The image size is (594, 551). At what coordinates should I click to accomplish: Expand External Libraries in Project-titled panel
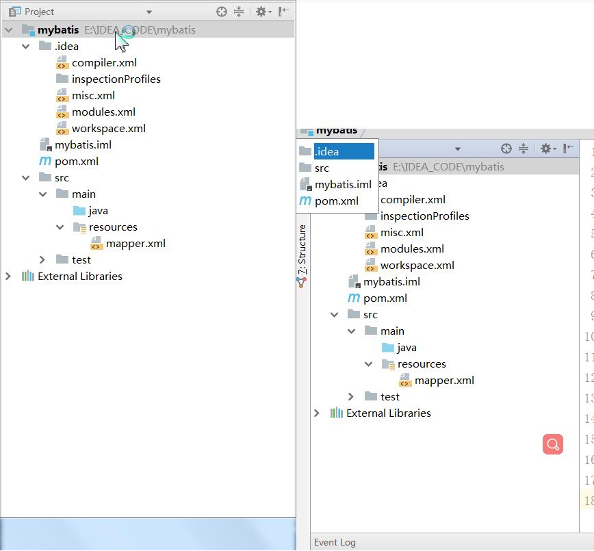pyautogui.click(x=8, y=277)
